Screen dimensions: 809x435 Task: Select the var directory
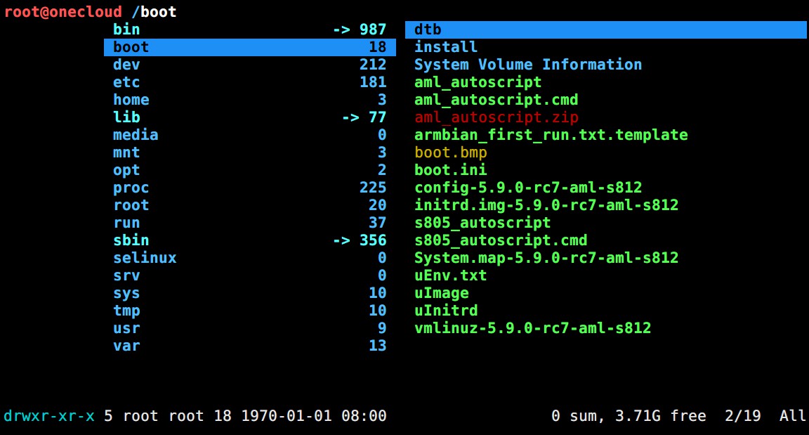pos(126,346)
